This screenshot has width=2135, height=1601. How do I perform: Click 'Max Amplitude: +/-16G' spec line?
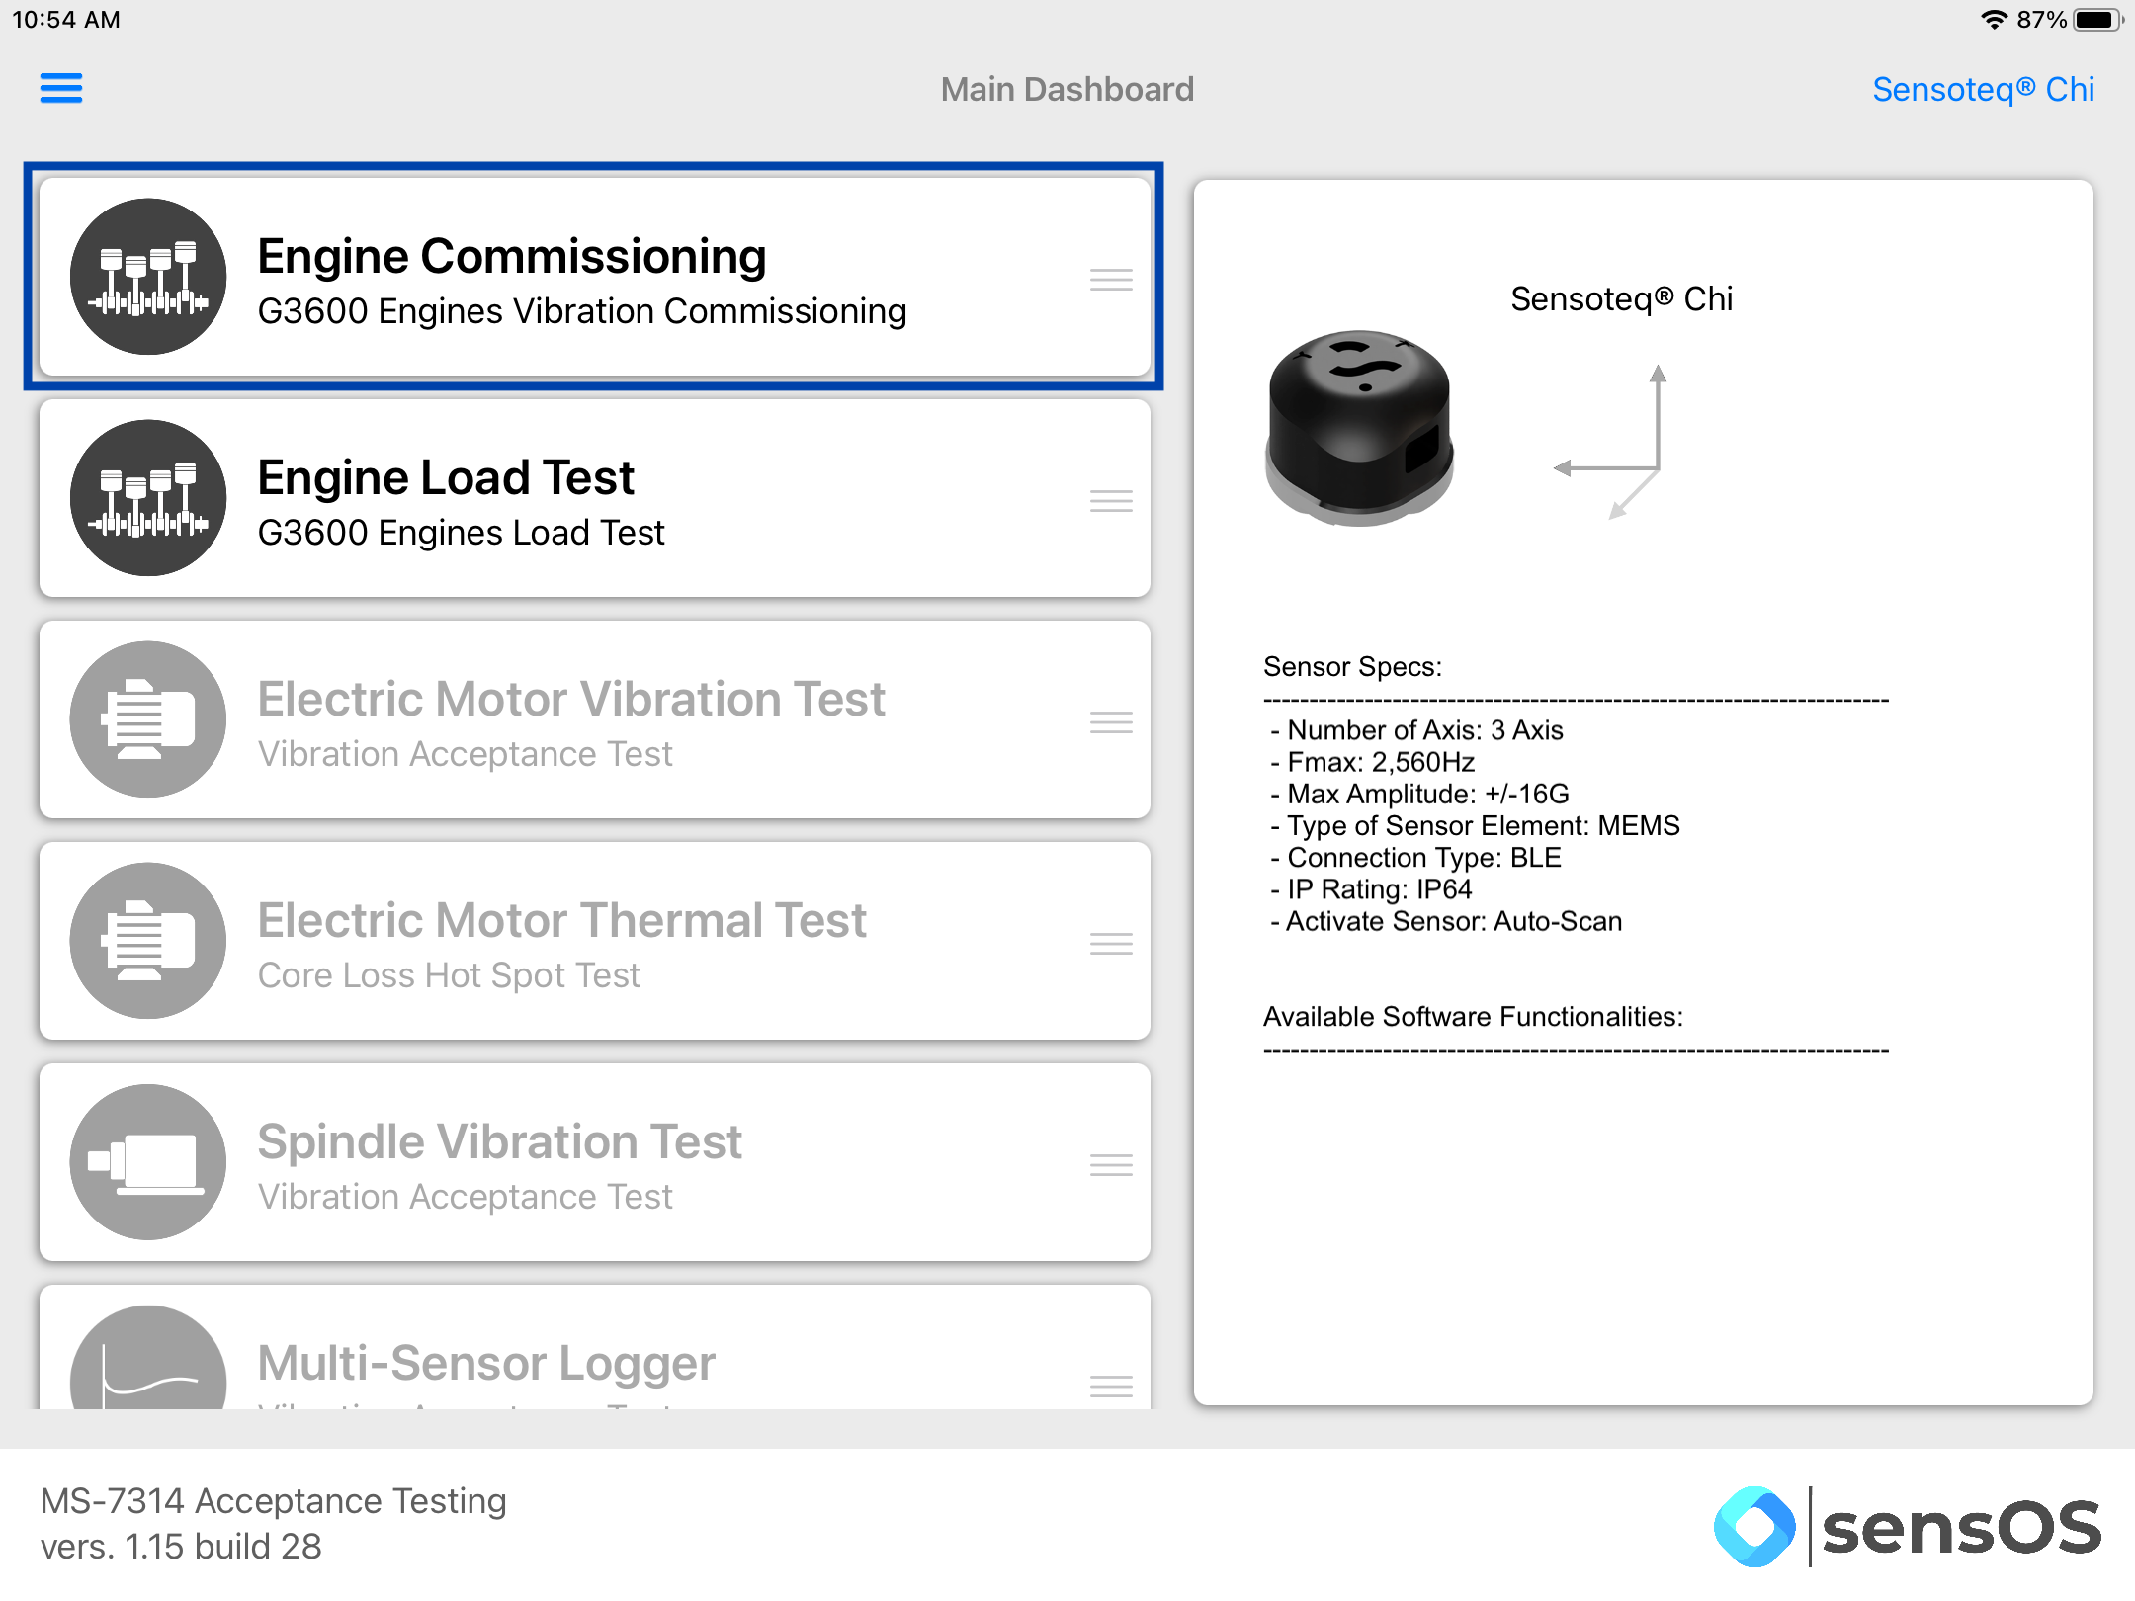(x=1420, y=794)
